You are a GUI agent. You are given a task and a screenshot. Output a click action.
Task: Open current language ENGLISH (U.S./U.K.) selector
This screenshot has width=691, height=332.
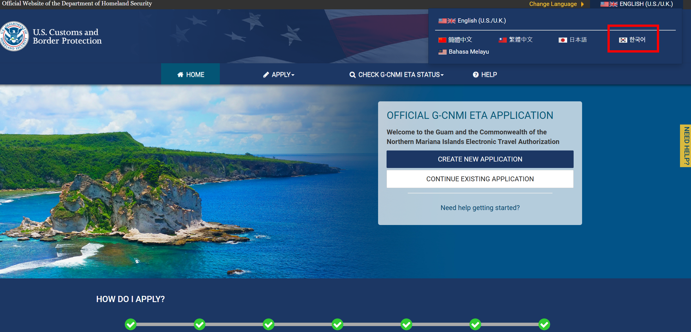[637, 4]
